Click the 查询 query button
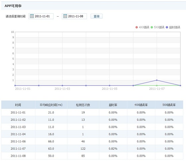 (x=96, y=16)
